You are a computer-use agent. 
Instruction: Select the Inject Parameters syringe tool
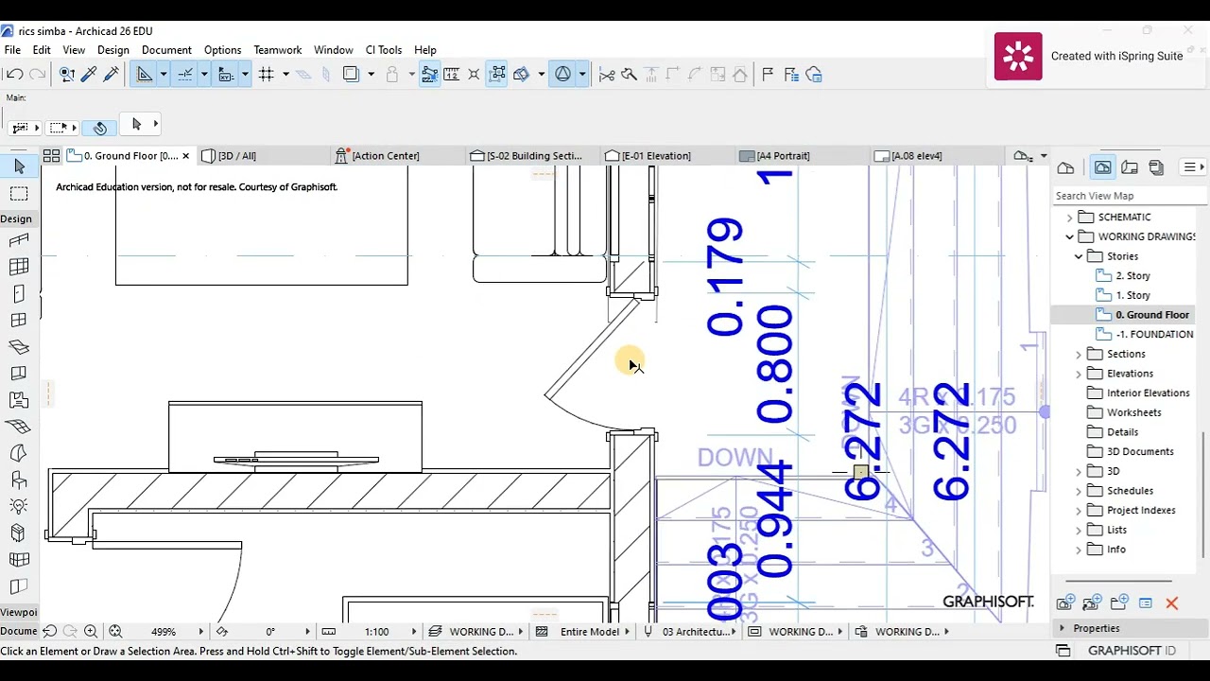112,75
